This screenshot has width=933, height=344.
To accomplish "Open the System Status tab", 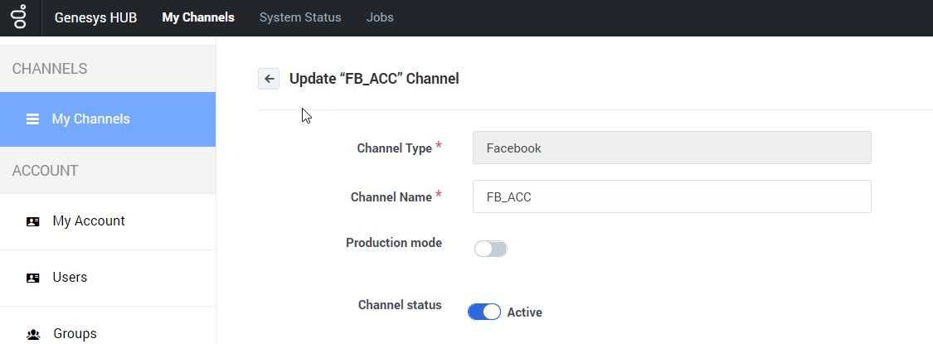I will (x=300, y=17).
